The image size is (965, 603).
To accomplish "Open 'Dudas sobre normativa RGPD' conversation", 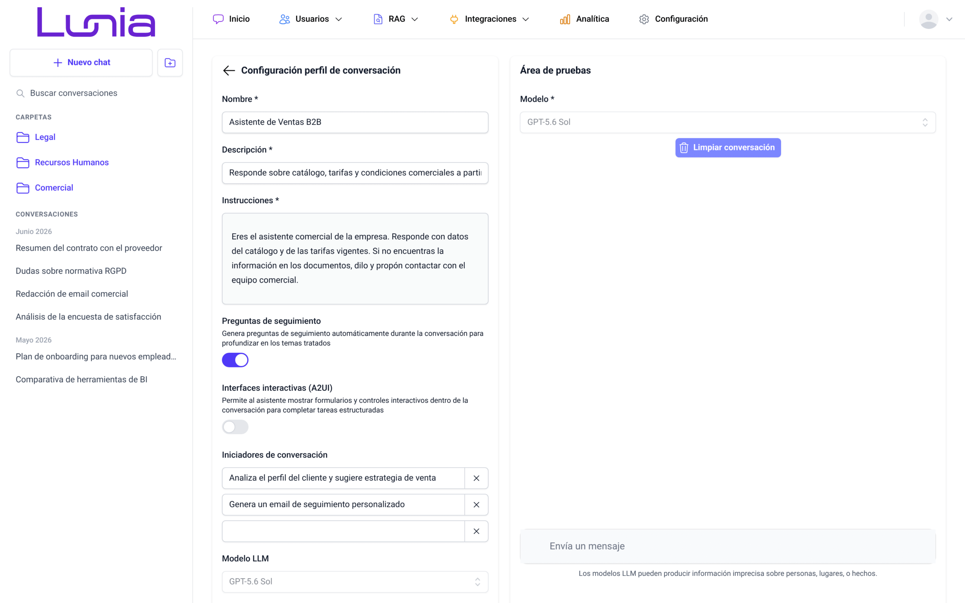I will coord(71,271).
